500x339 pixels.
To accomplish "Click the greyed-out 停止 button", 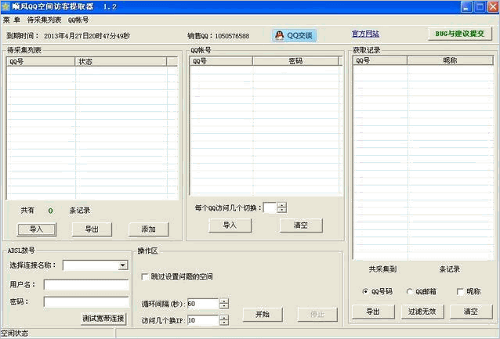I will [317, 315].
